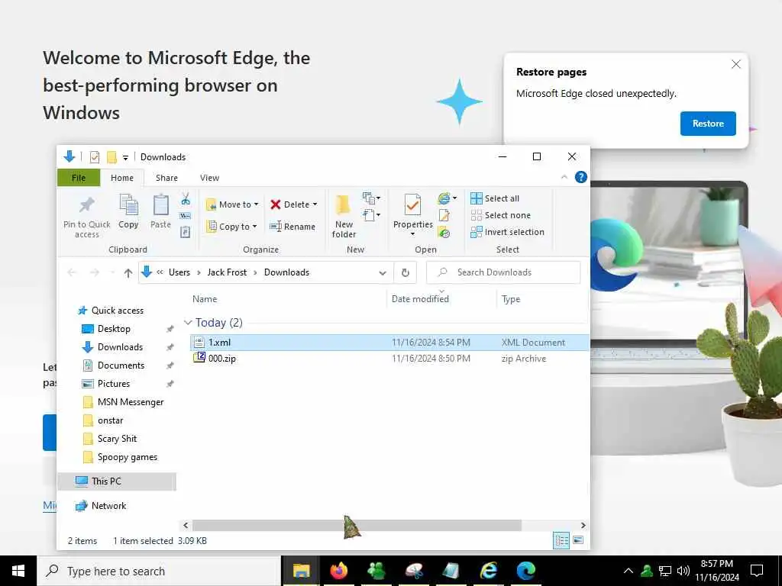Image resolution: width=782 pixels, height=586 pixels.
Task: Click the New folder icon in the title bar
Action: 111,157
